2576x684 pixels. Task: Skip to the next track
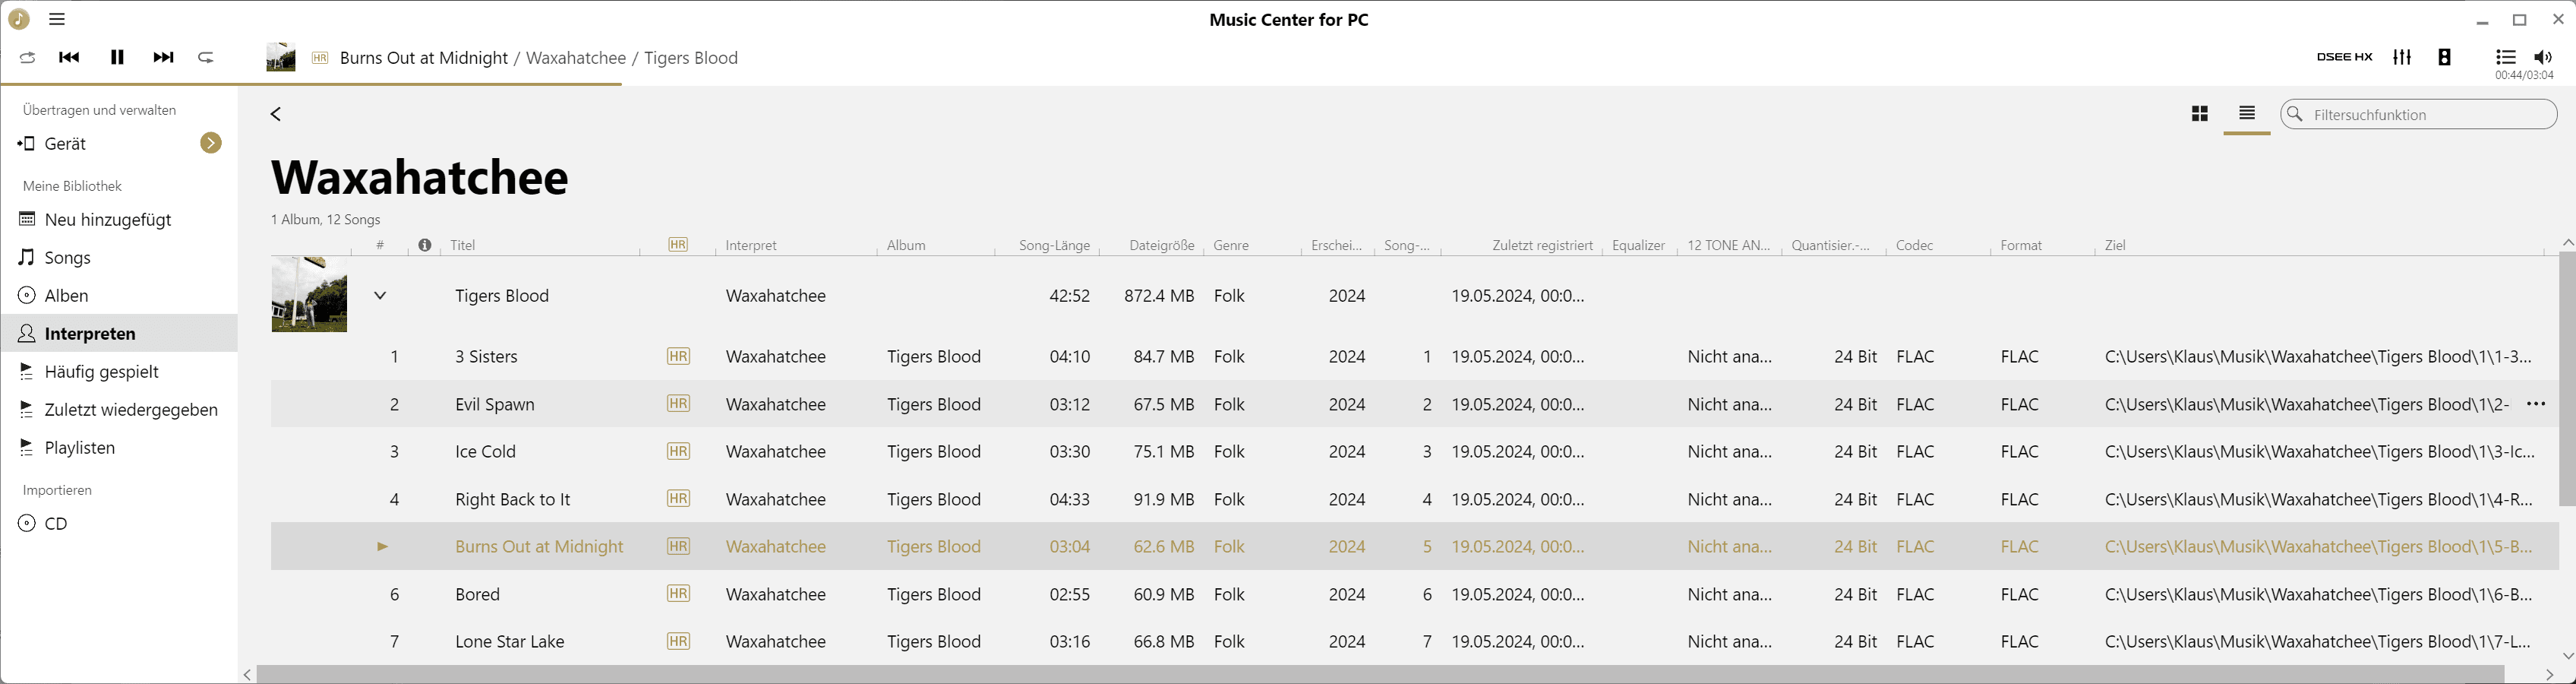click(163, 57)
